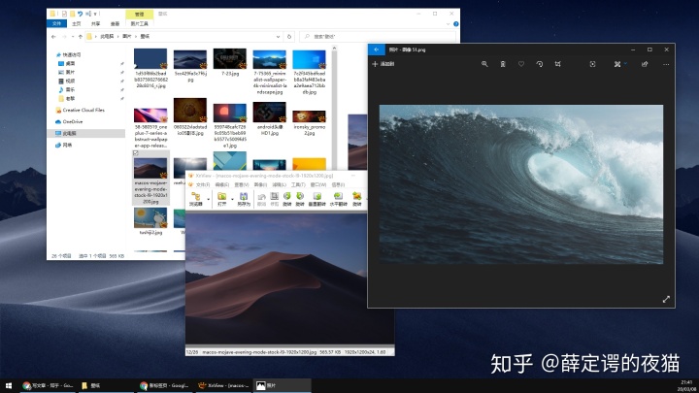Open the Browser tool in XnView toolbar
The height and width of the screenshot is (393, 699).
(196, 199)
